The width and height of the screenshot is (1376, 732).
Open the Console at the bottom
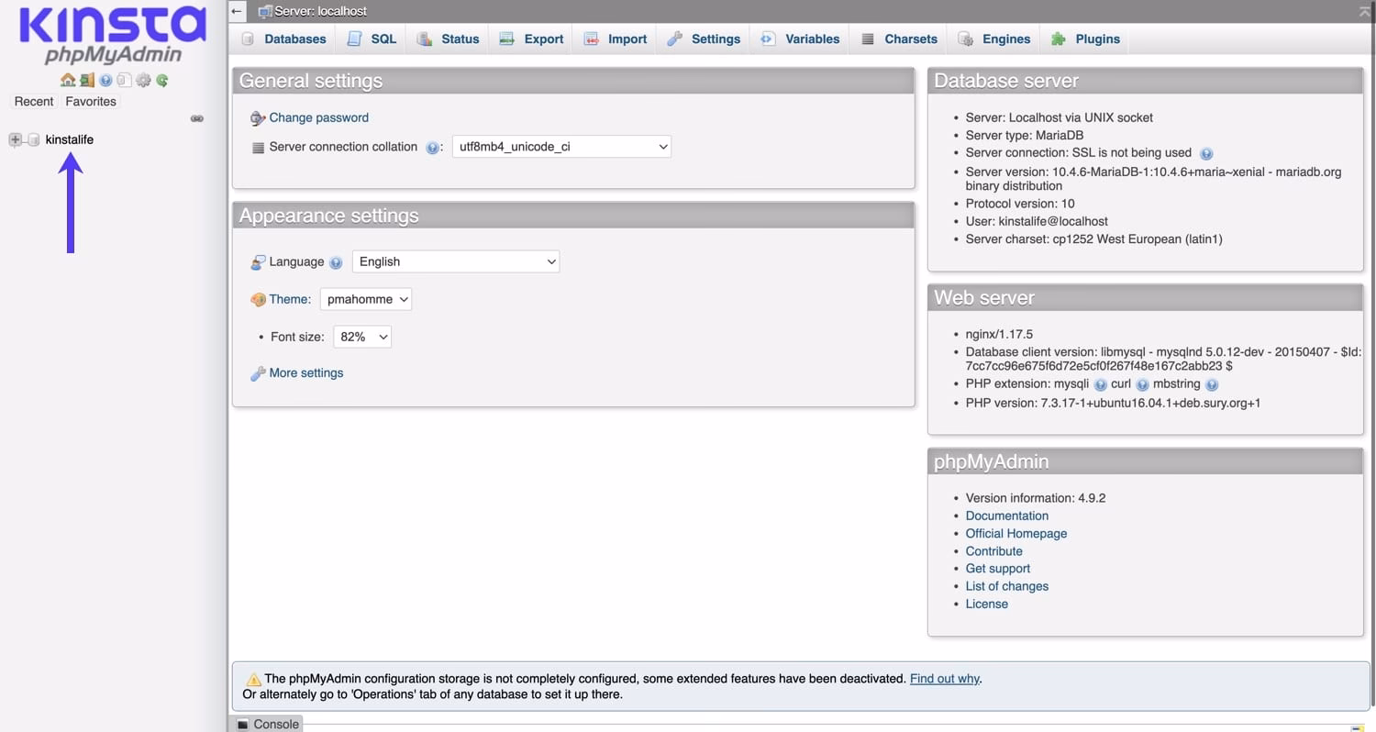(267, 724)
